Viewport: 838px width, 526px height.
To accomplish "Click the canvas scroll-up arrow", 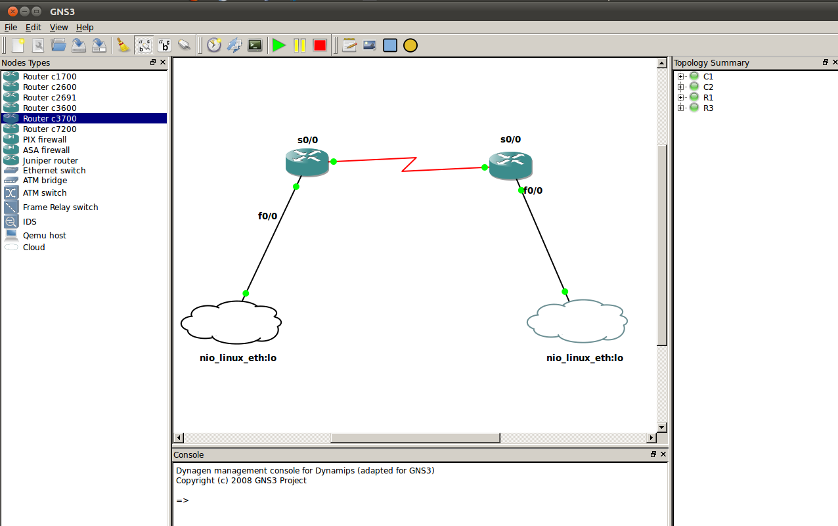I will click(x=662, y=63).
